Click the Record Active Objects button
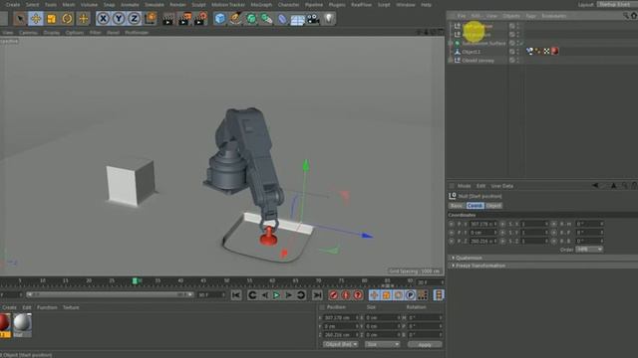Screen dimensions: 638x358 tap(333, 295)
